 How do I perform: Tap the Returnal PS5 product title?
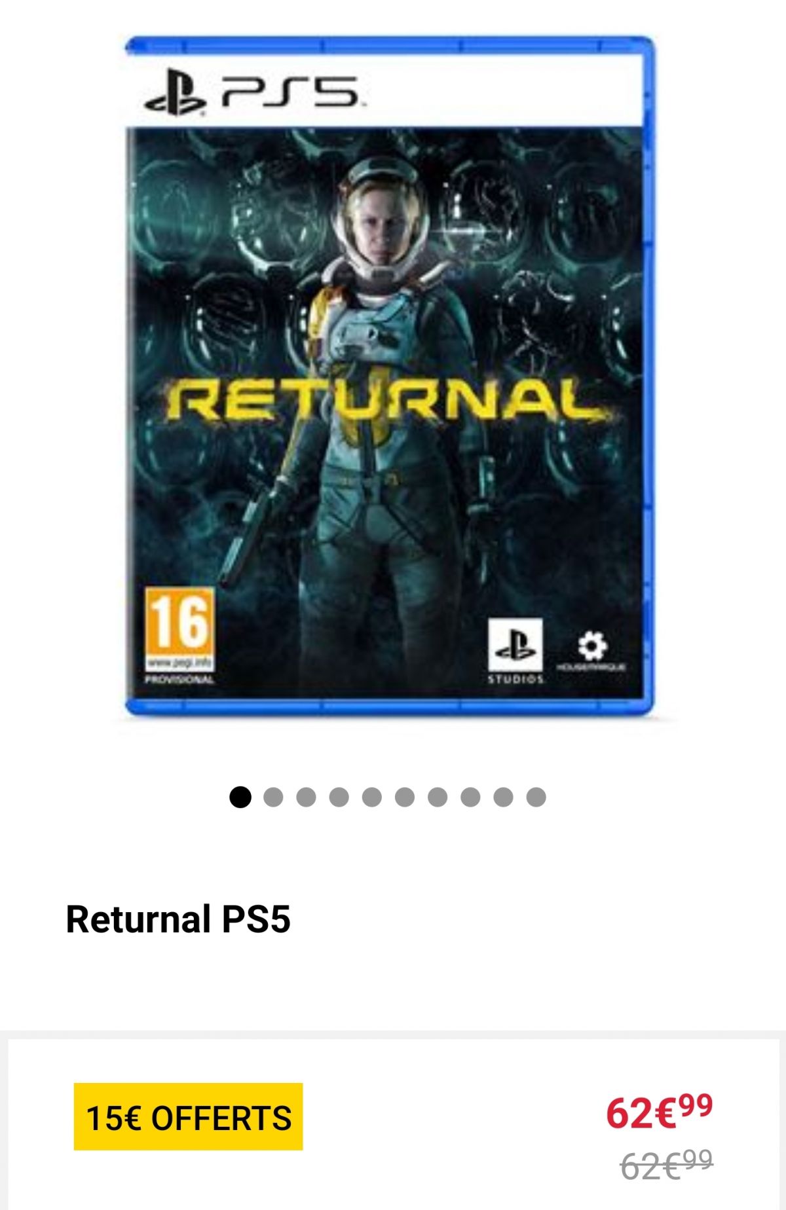pos(178,919)
